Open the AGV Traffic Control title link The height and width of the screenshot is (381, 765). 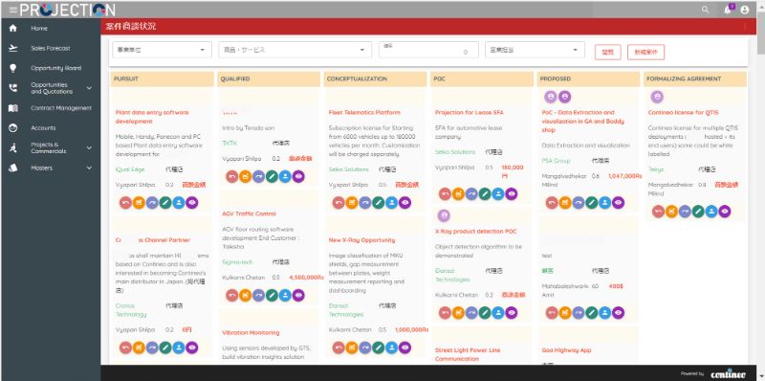tap(249, 213)
